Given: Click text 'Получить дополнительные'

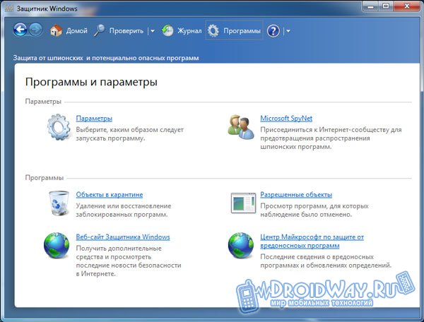Looking at the screenshot, I should click(119, 249).
